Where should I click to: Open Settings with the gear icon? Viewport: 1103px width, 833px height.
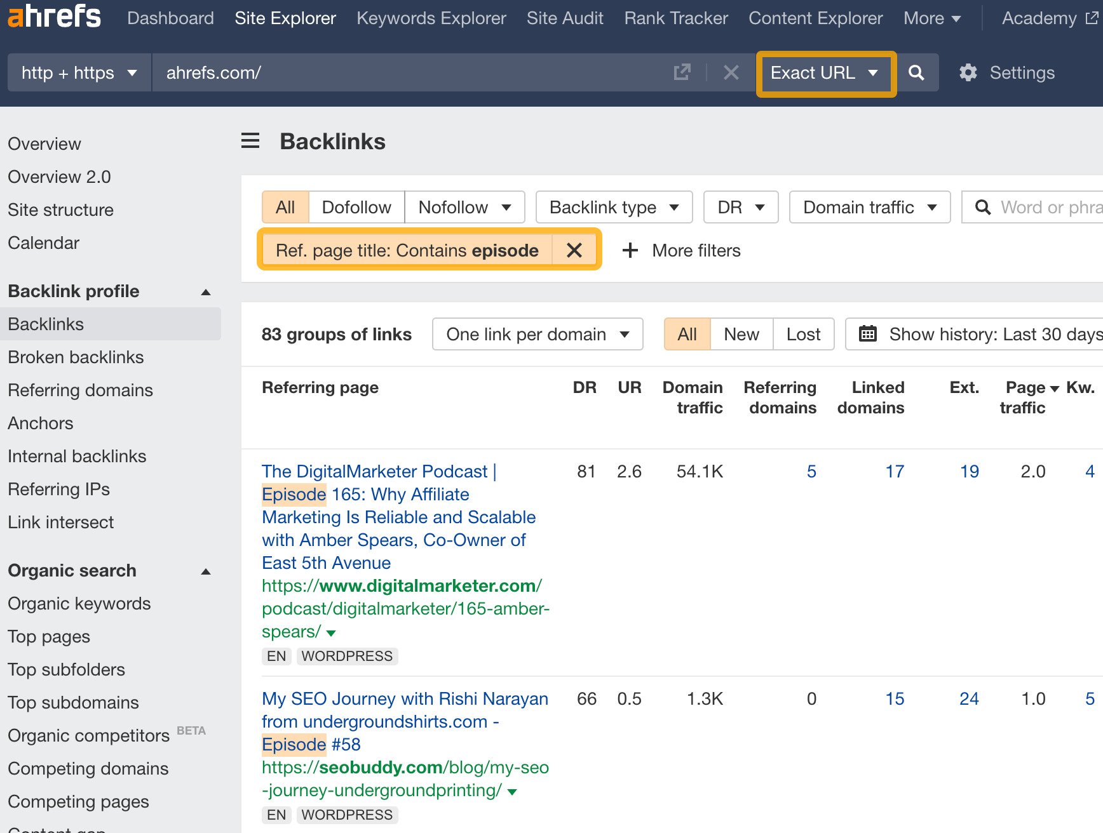(x=968, y=72)
